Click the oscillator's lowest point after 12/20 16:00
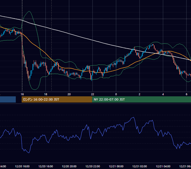This screenshot has width=191, height=169. [29, 153]
